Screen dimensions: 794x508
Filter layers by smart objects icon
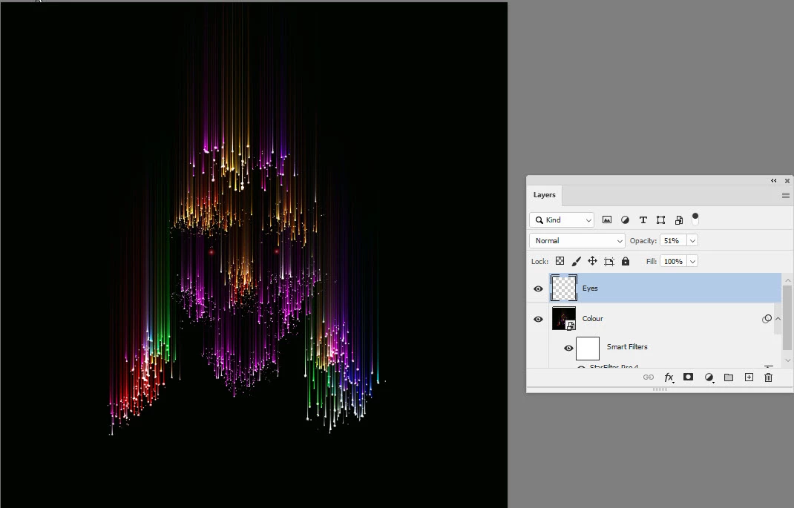(x=678, y=220)
